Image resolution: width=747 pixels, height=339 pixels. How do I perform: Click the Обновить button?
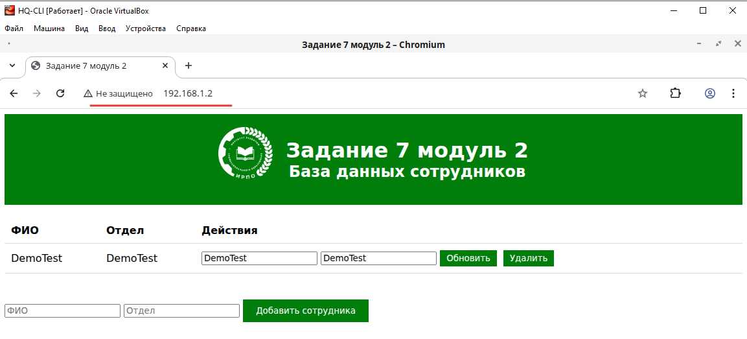(x=468, y=258)
